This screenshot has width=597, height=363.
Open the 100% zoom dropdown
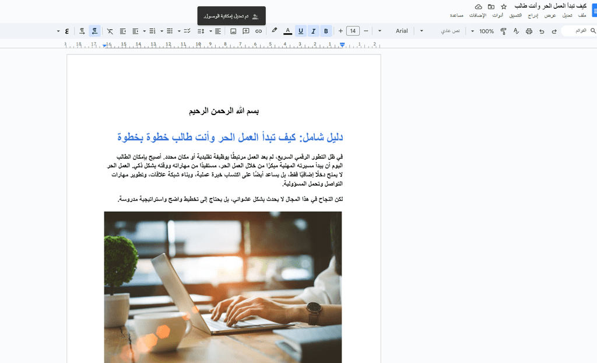[482, 32]
